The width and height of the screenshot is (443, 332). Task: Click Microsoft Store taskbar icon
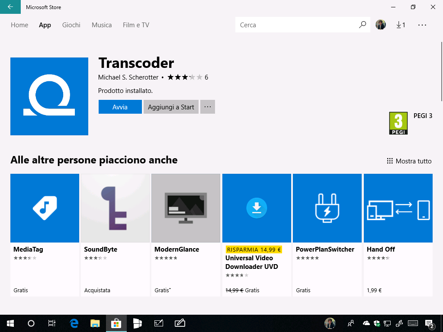point(116,323)
